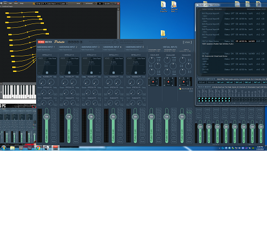
Task: Click the first Patch Composite BUS channel button
Action: tap(201, 82)
